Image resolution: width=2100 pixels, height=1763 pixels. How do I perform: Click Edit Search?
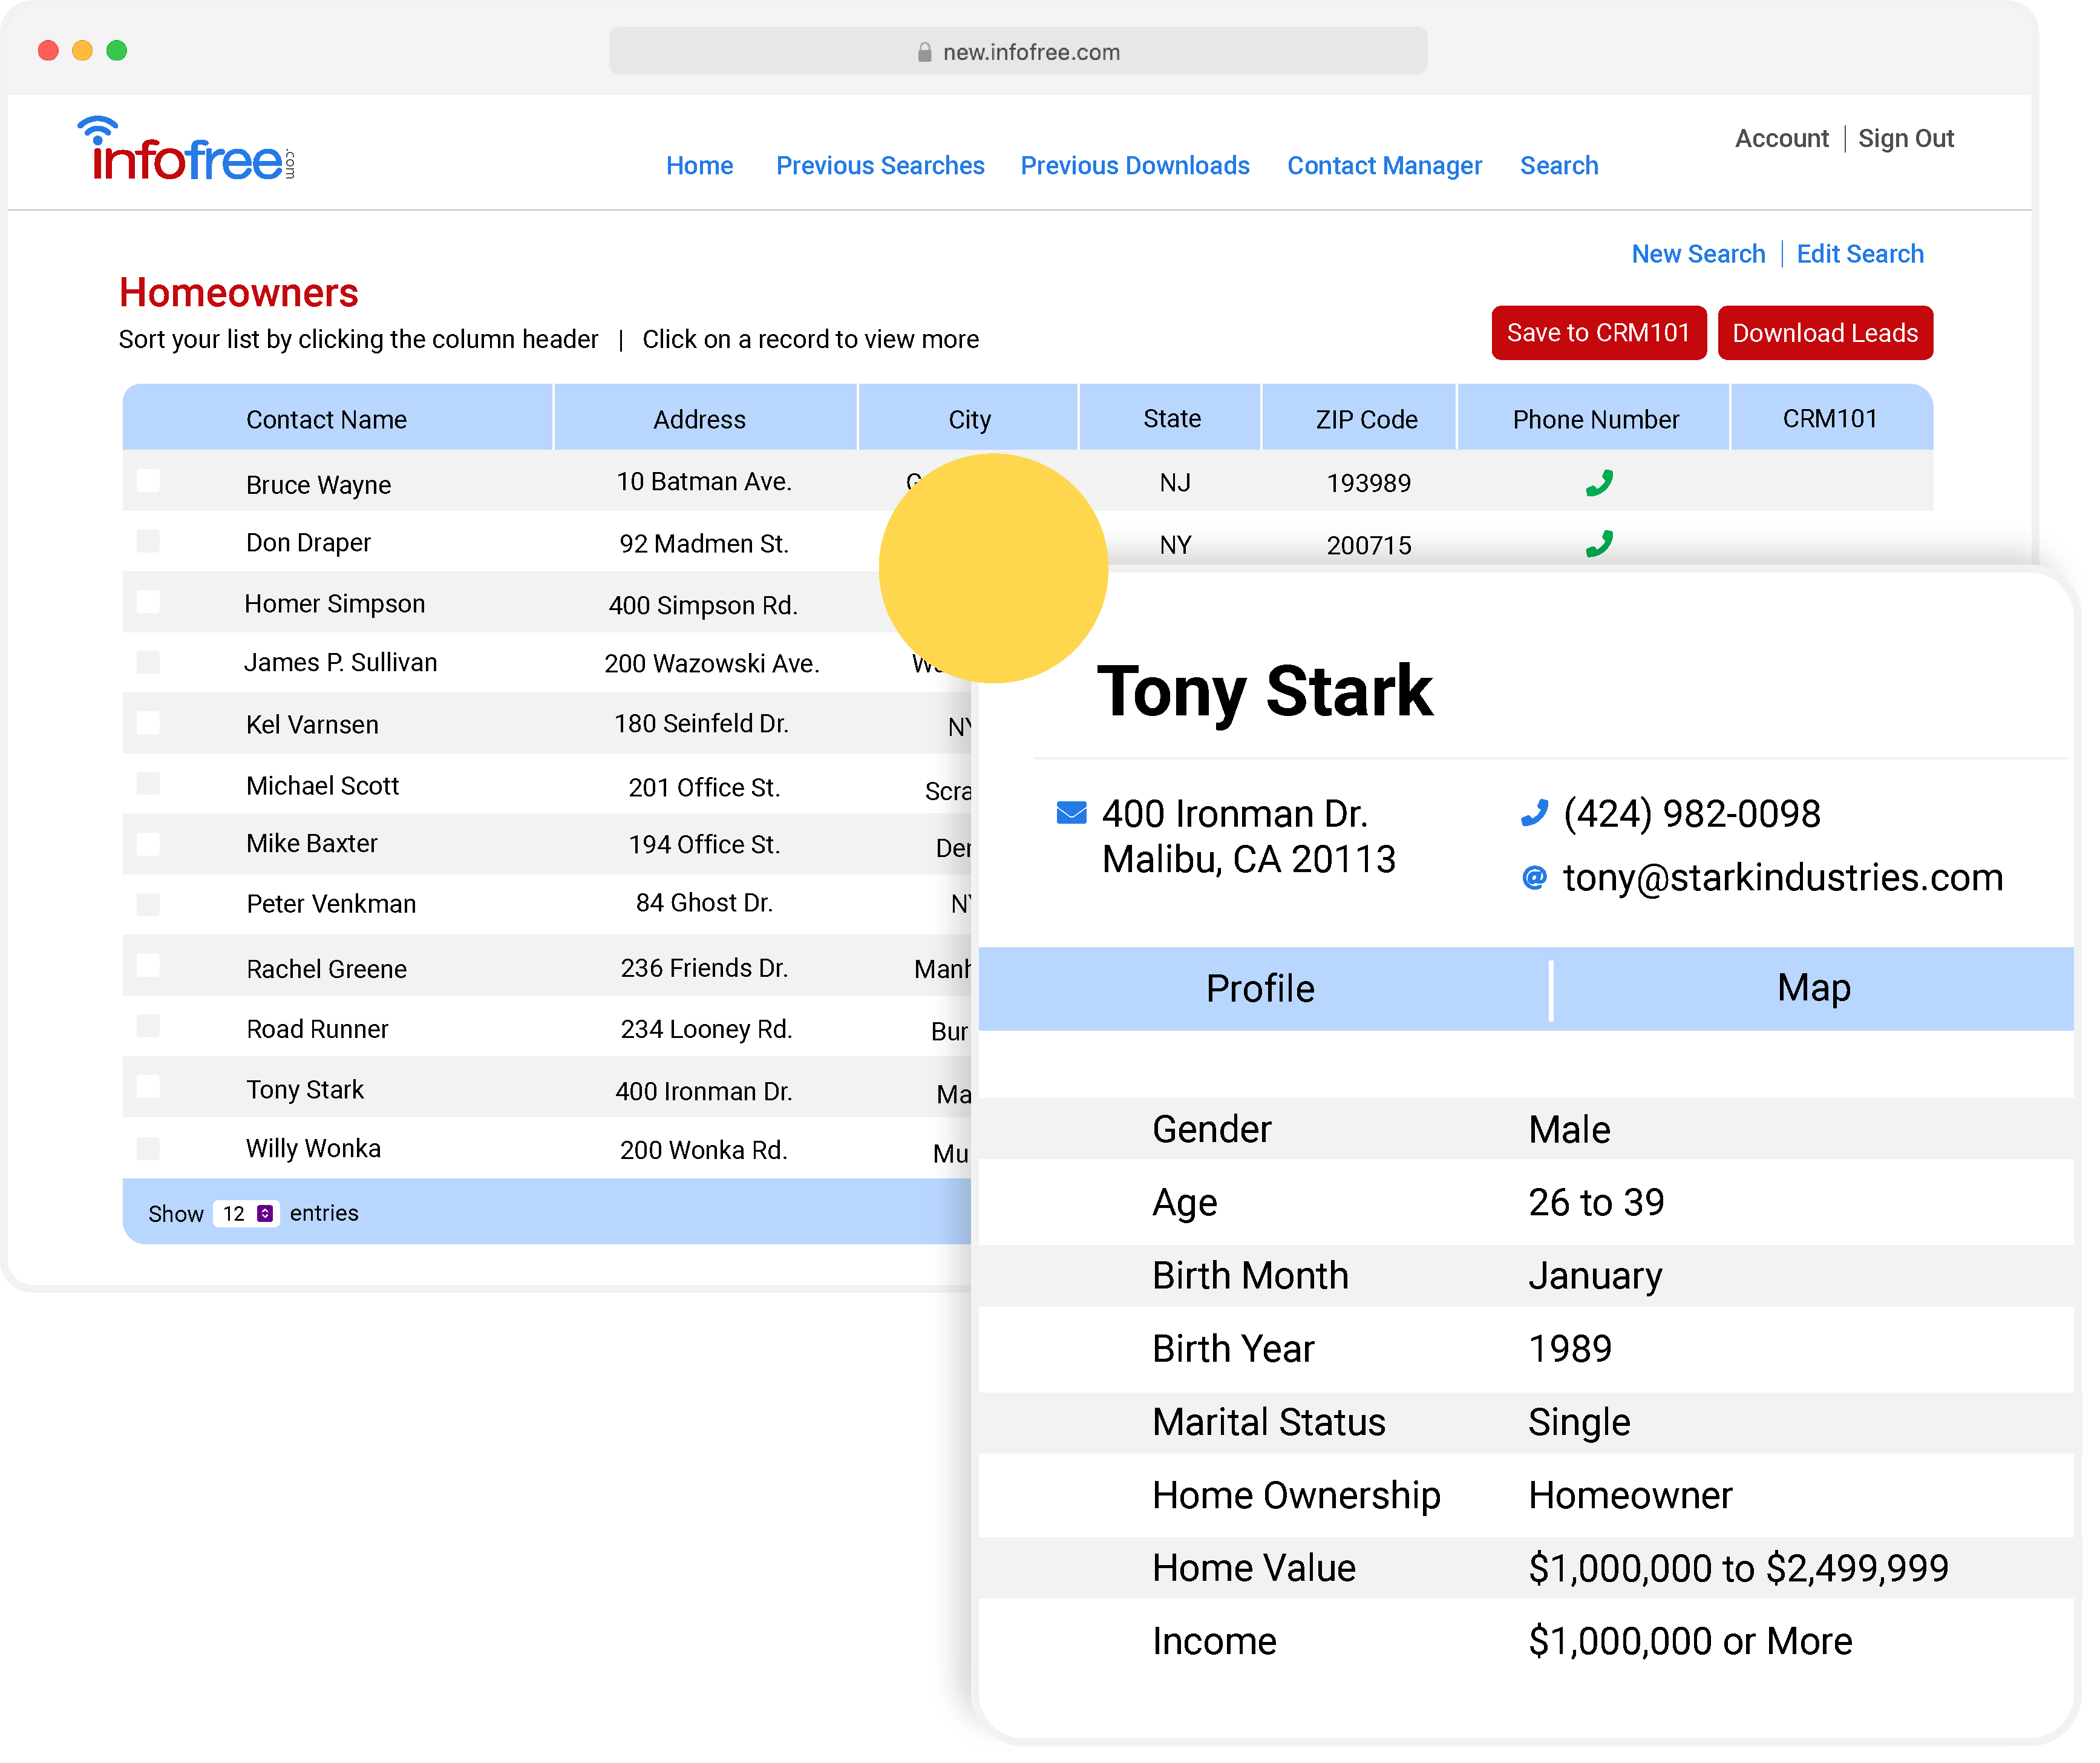point(1860,253)
